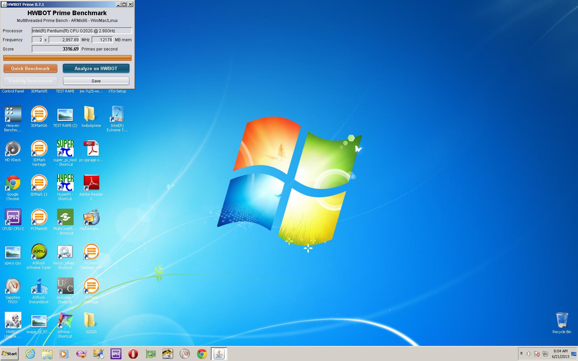Screen dimensions: 578x361
Task: Open HWBOT Prime window system menu
Action: click(4, 4)
